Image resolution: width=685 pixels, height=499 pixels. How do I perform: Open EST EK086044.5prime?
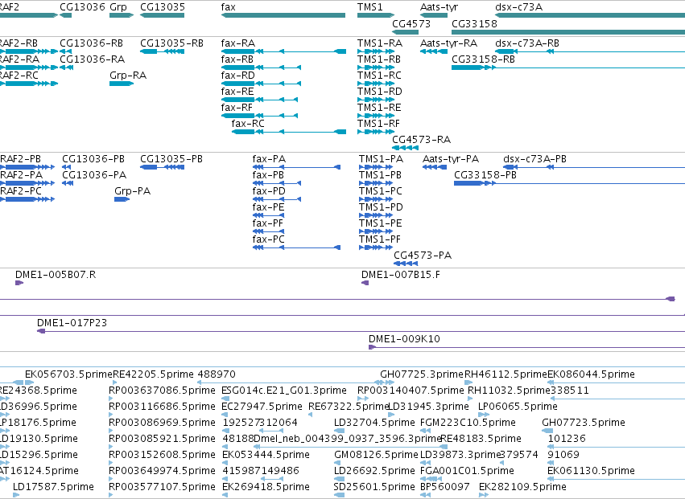591,374
